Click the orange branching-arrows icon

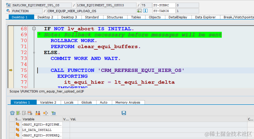tap(46, 113)
